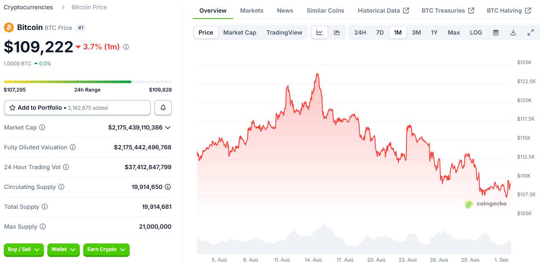Click the star icon in Add to Portfolio
The image size is (540, 262).
(12, 108)
